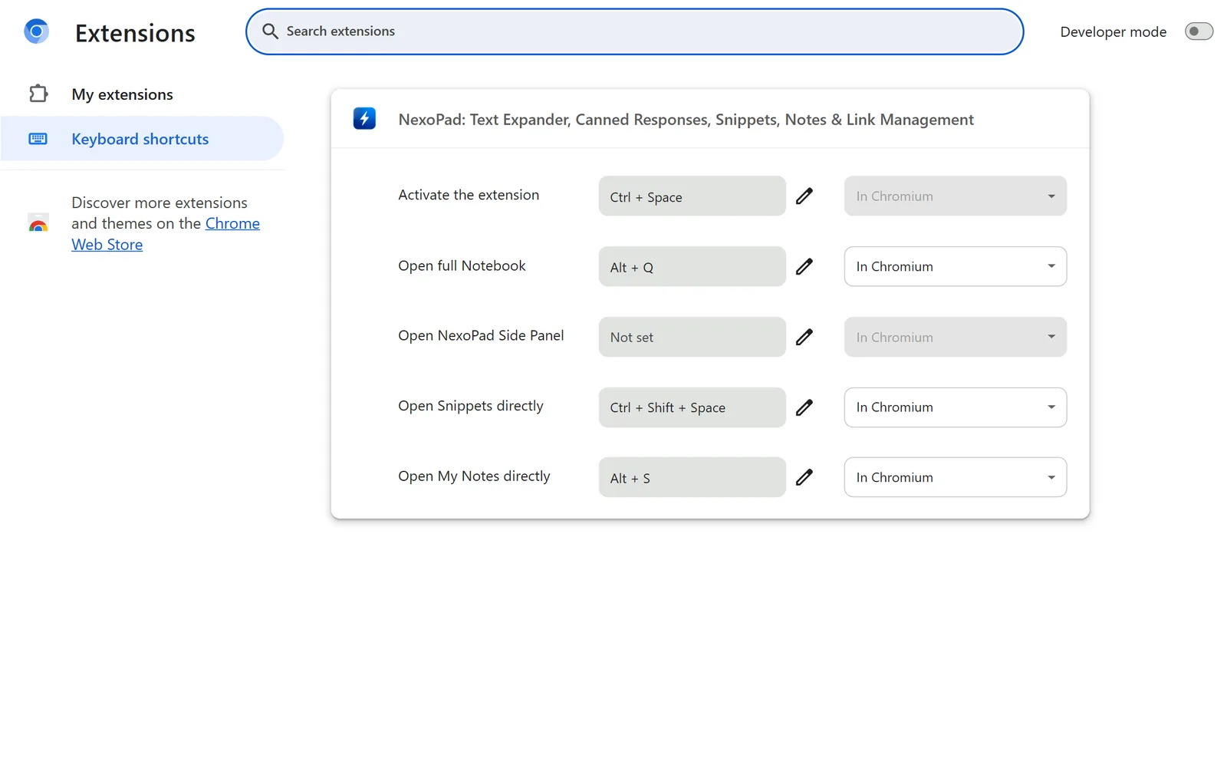
Task: Click the Ctrl + Space shortcut field
Action: (692, 196)
